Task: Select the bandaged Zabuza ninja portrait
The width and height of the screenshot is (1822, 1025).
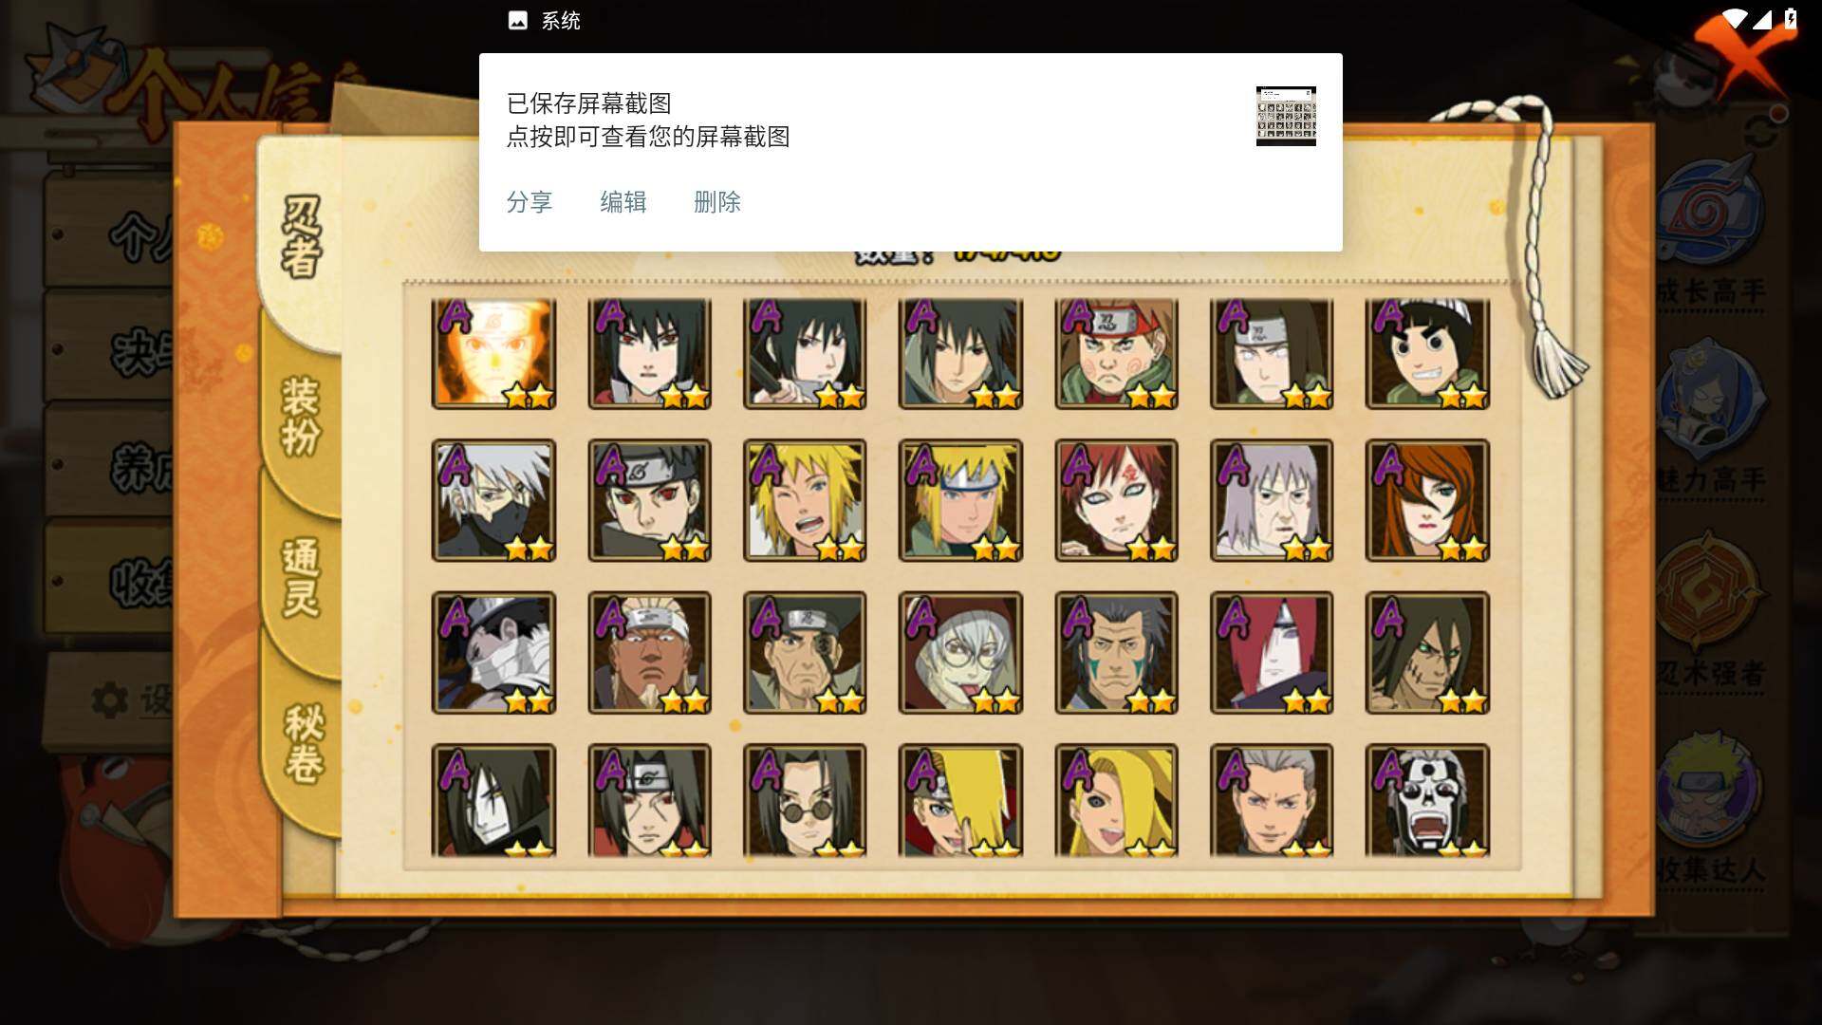Action: 493,653
